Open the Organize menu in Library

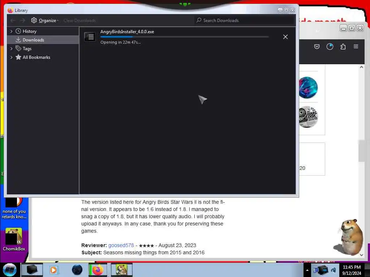(x=45, y=21)
